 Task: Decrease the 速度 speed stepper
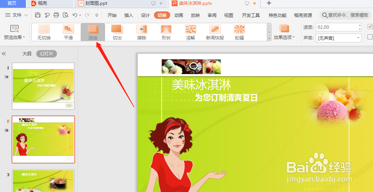360,29
